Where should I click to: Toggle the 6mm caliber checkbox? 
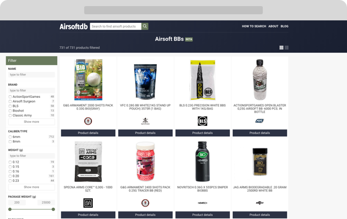10,137
